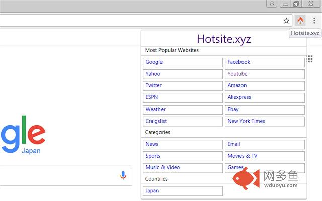Open the Aliexpress link
Screen dimensions: 322x201
pos(265,97)
